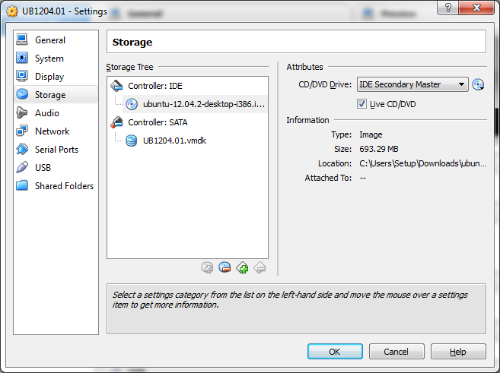Open the Shared Folders settings
Viewport: 500px width, 373px height.
click(64, 186)
